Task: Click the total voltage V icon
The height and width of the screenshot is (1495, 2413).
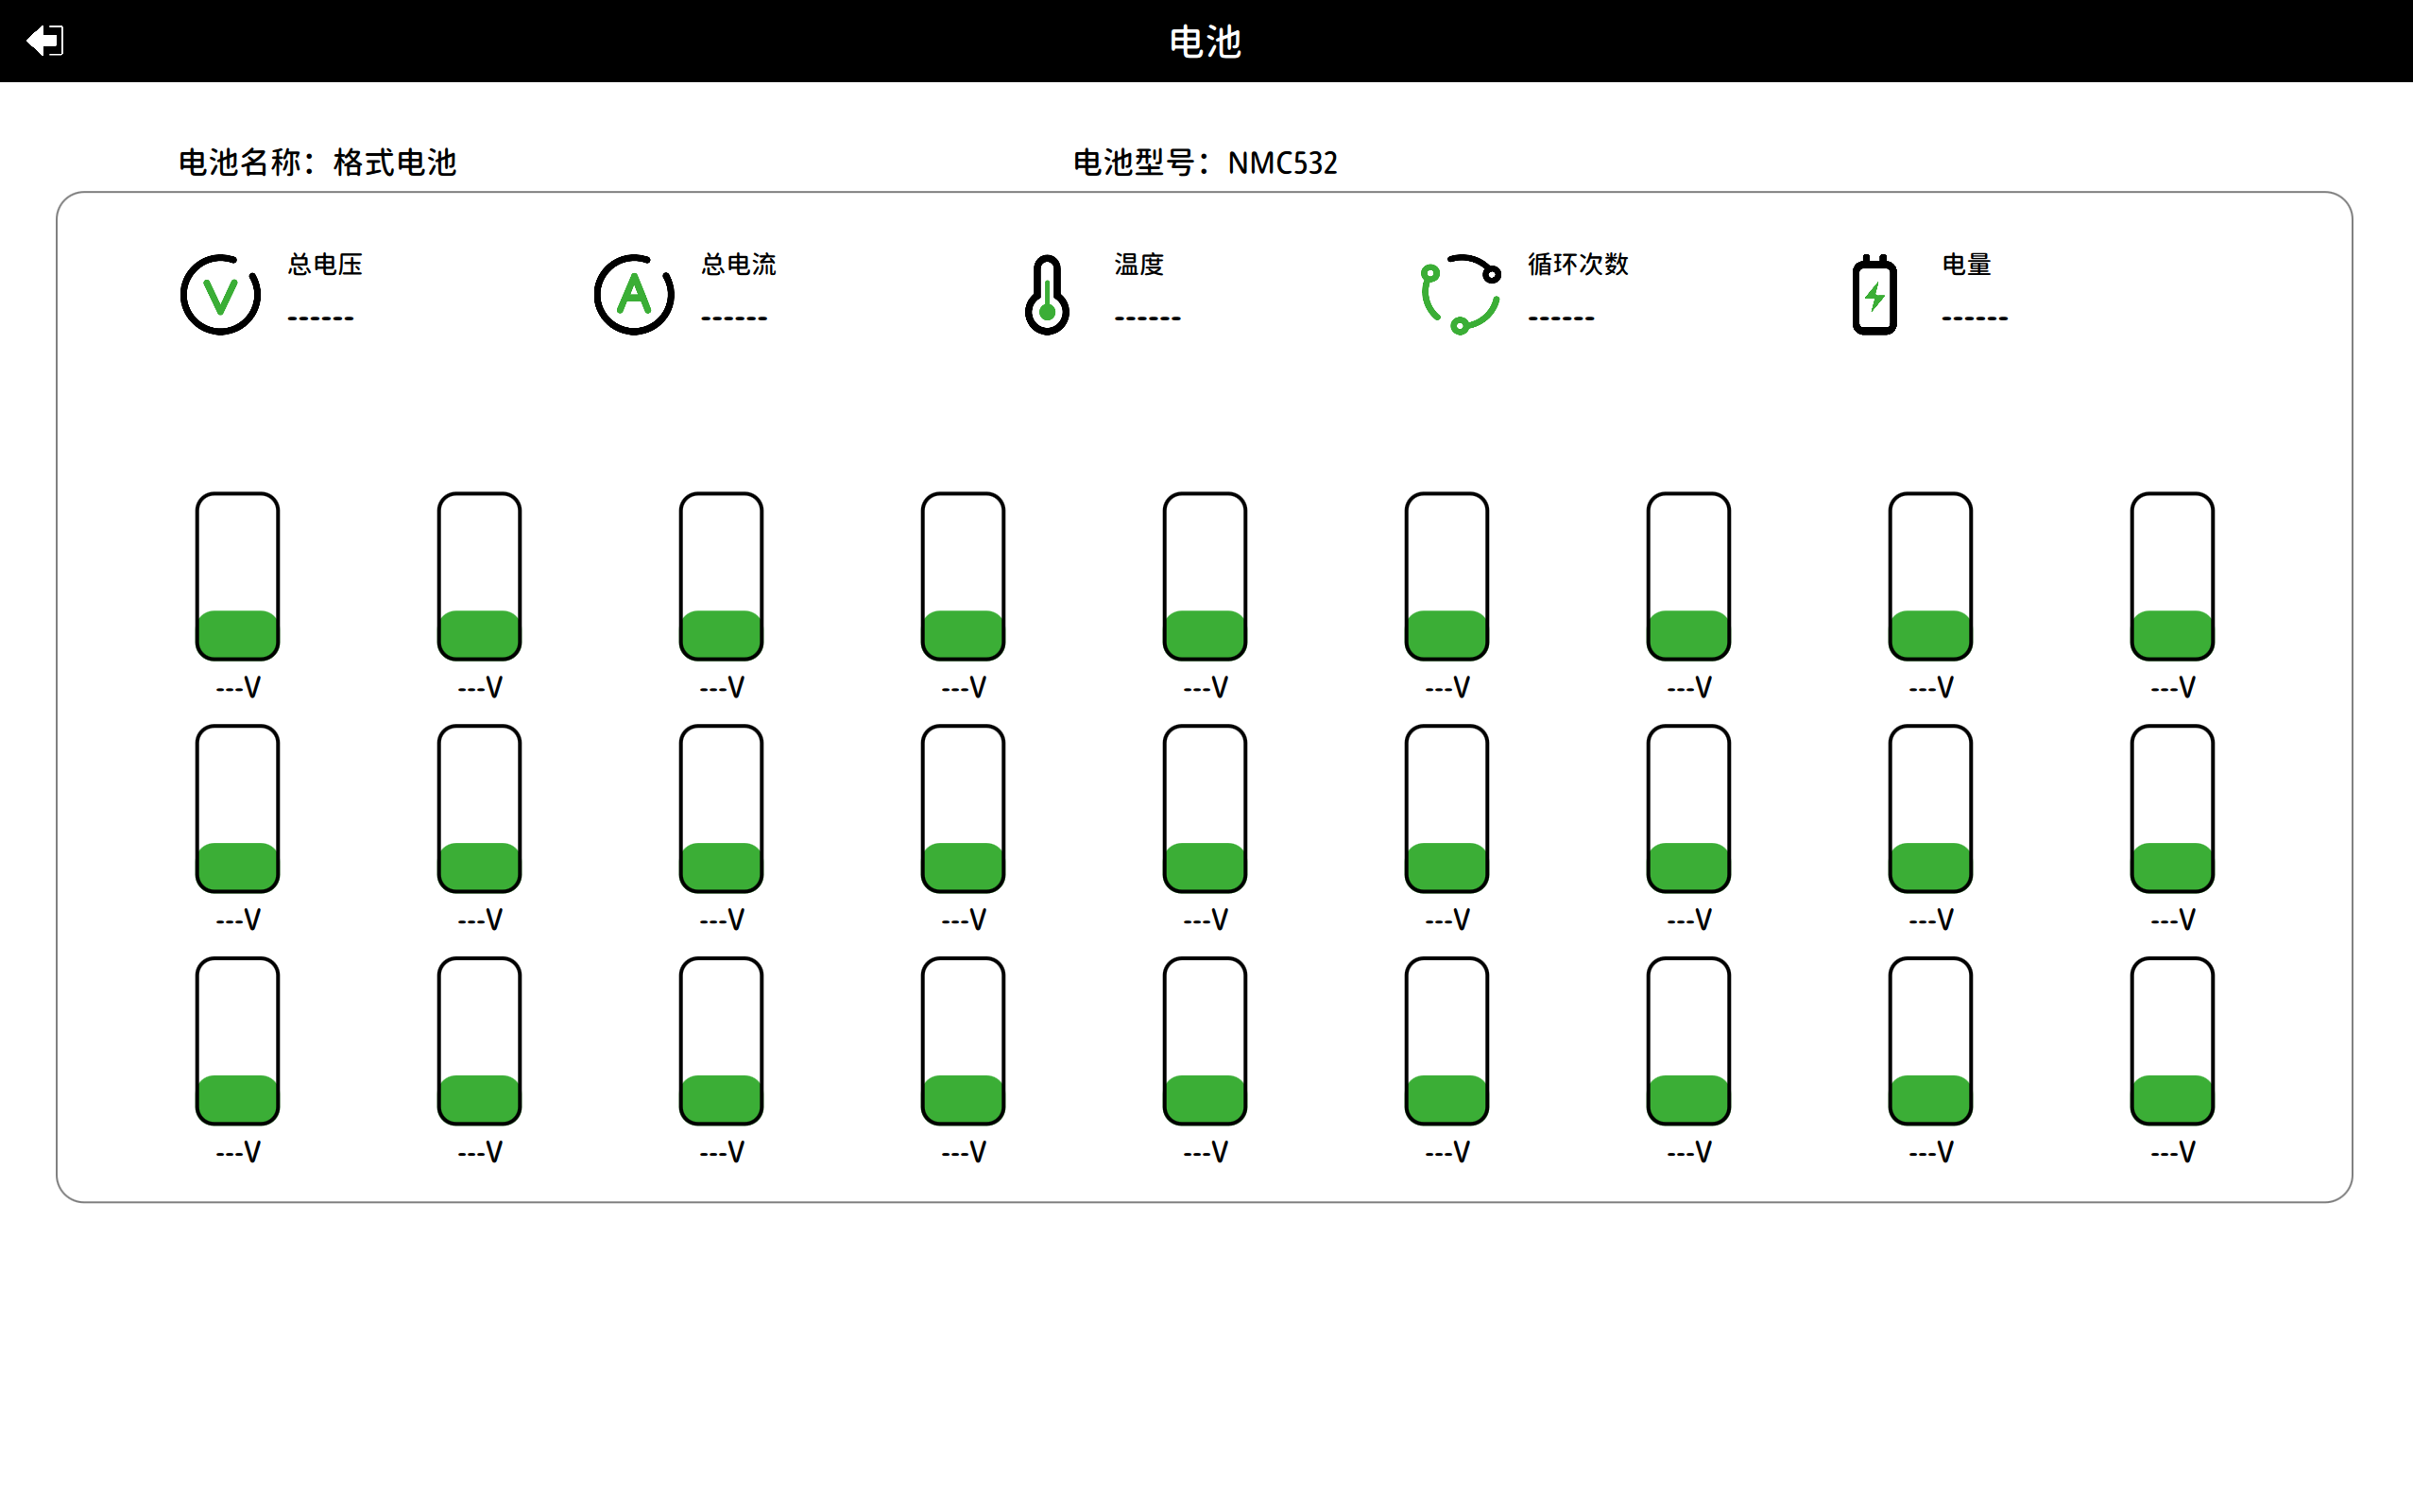Action: 220,295
